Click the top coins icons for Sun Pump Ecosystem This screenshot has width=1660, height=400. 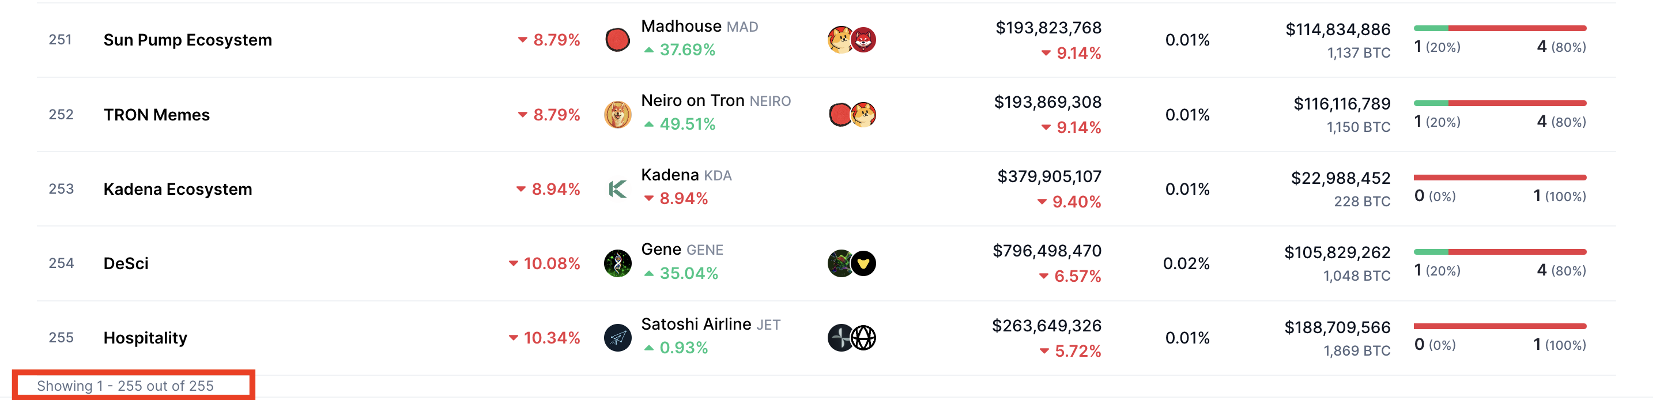click(852, 40)
